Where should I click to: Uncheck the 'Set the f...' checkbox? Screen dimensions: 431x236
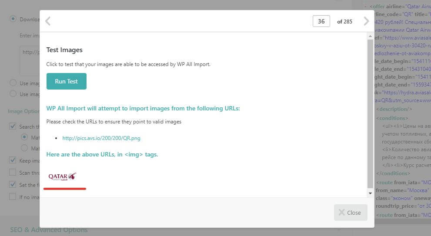point(13,185)
